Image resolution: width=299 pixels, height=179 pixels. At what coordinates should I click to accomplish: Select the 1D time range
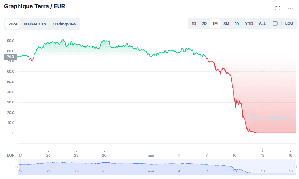coord(194,23)
